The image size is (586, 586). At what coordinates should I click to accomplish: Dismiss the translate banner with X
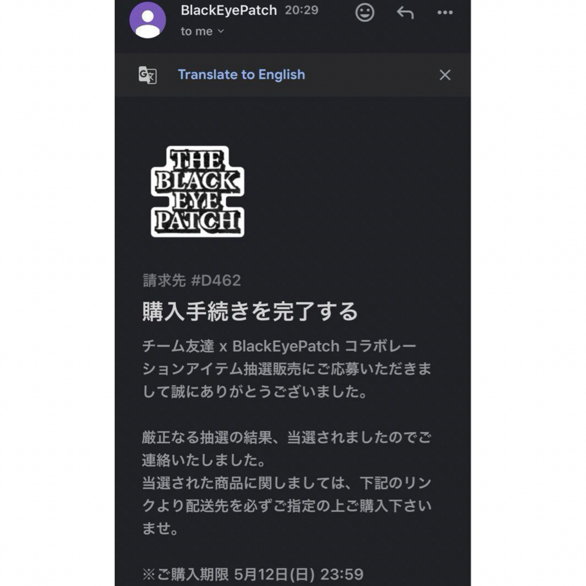(445, 75)
